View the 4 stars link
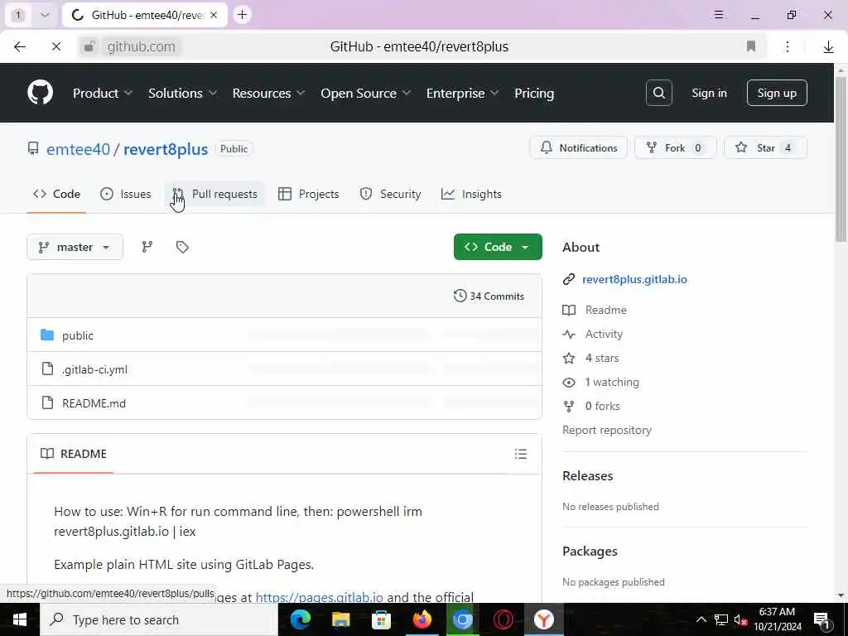This screenshot has height=636, width=848. pos(602,358)
